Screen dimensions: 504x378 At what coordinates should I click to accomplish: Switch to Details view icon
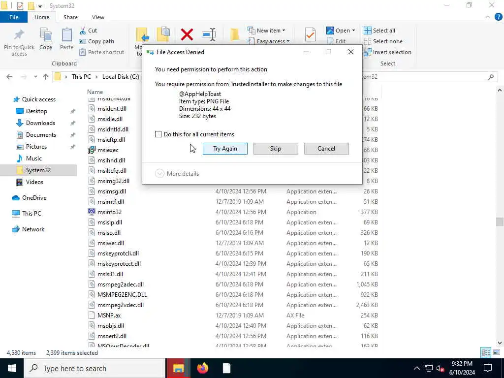(x=486, y=352)
